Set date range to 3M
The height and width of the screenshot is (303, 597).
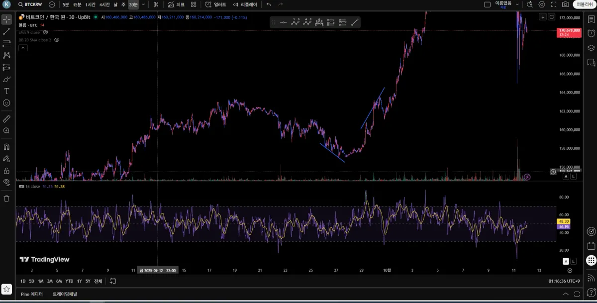[x=50, y=281]
